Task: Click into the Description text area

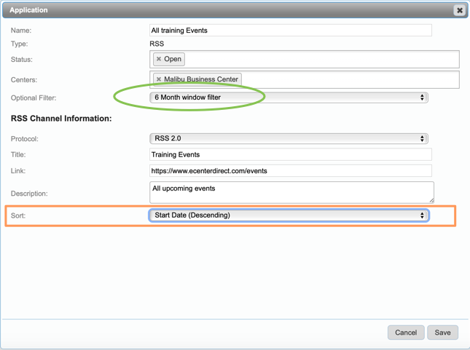Action: [291, 193]
